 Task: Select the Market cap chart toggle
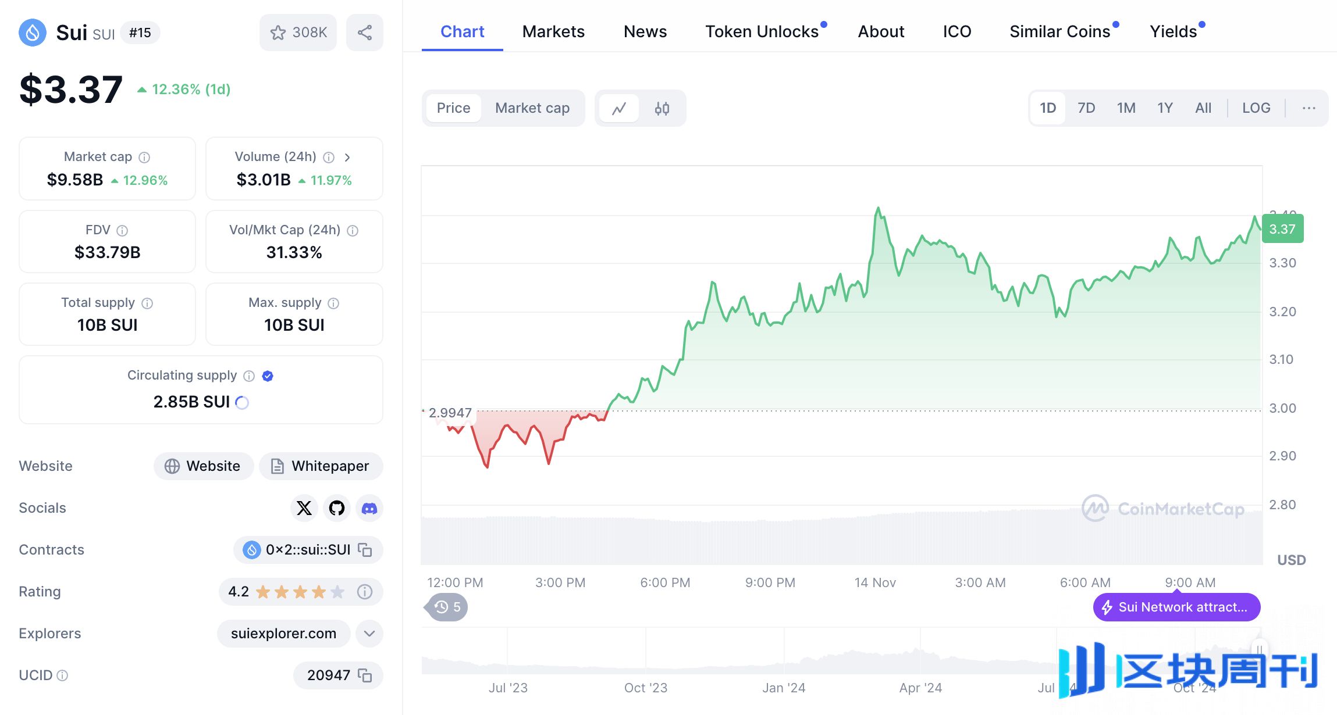[x=532, y=108]
